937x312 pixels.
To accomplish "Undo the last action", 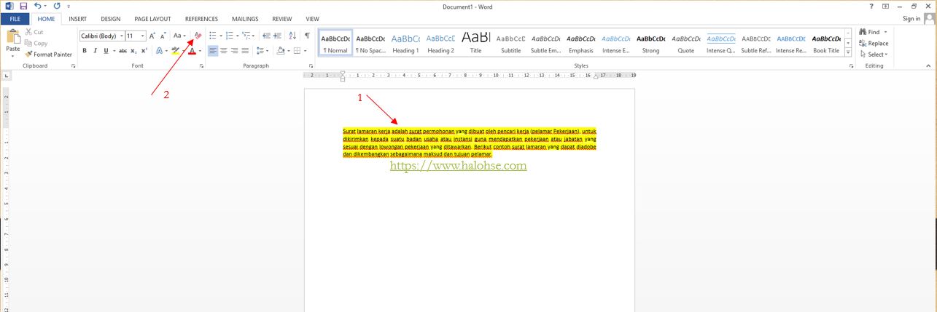I will click(x=38, y=6).
